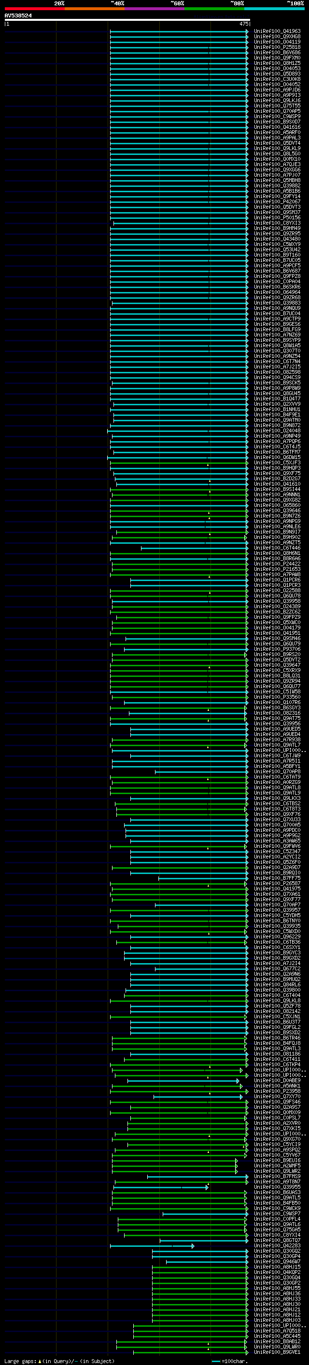This screenshot has height=1365, width=309.
Task: Click UniRef100_O22588 label
Action: pos(277,591)
